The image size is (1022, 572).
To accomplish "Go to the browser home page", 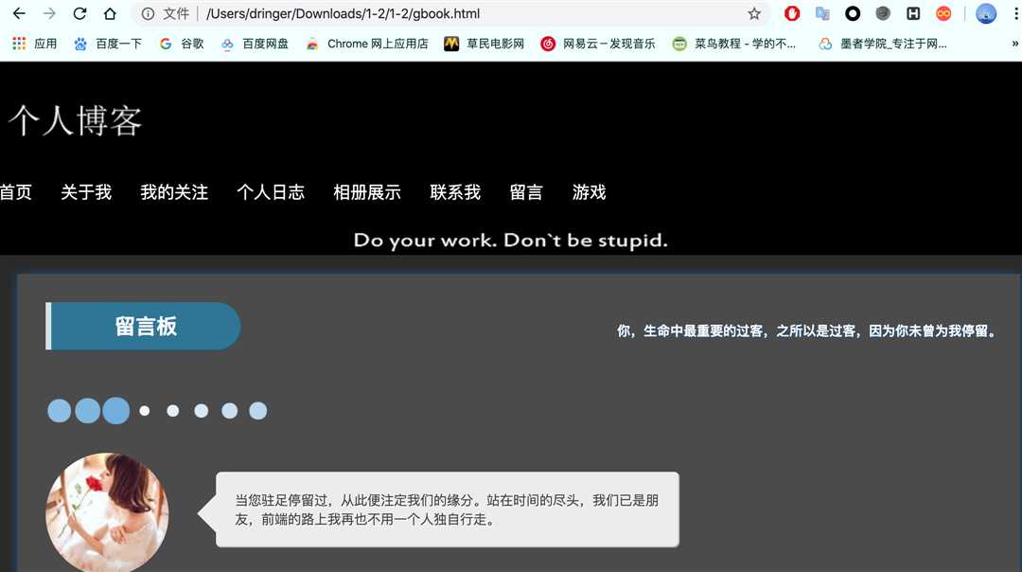I will point(110,14).
